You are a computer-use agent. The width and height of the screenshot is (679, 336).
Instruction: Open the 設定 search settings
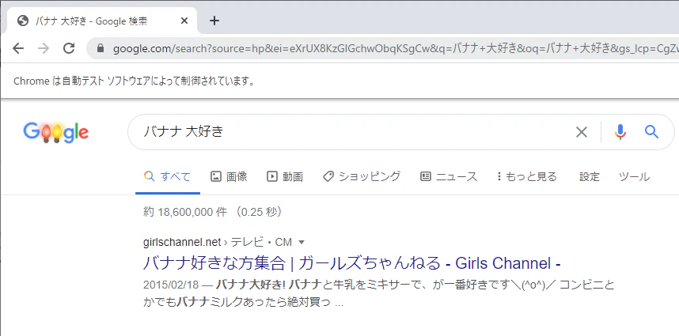coord(590,176)
